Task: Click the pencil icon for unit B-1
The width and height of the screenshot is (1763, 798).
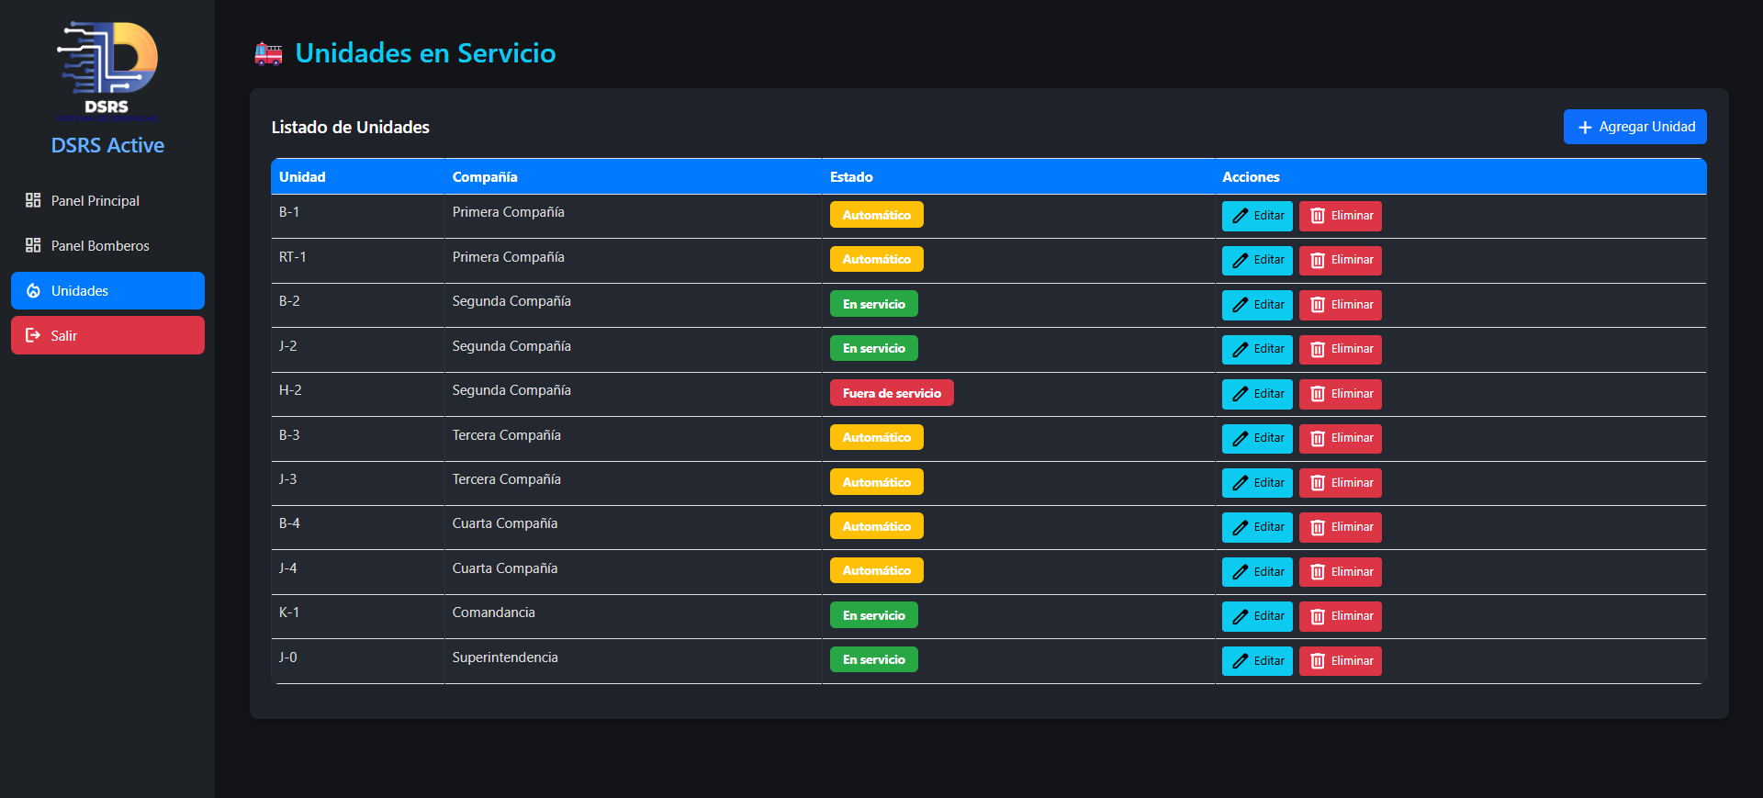Action: pyautogui.click(x=1240, y=216)
